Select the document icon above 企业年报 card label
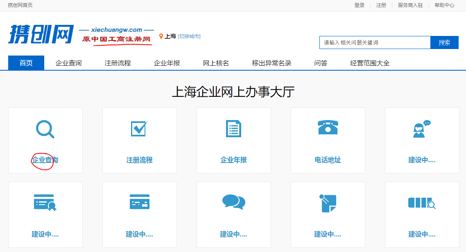Viewport: 466px width, 252px height. [x=233, y=129]
